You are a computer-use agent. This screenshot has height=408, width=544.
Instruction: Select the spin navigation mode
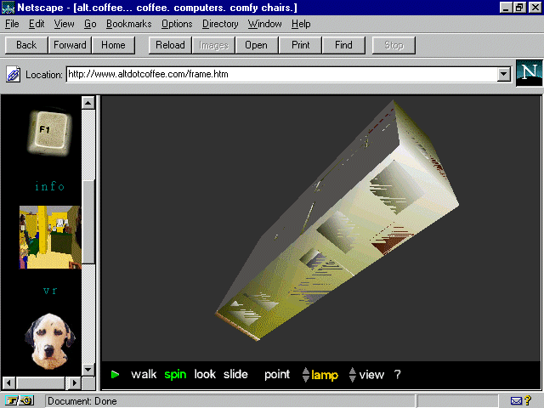pos(175,375)
